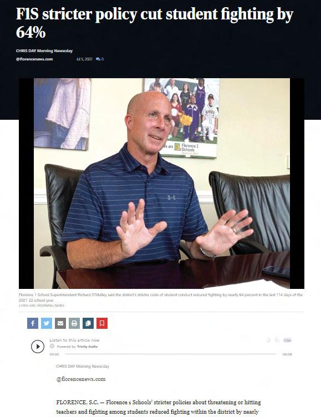This screenshot has width=321, height=417.
Task: Open @florencenews.com link below audio player
Action: [x=81, y=379]
